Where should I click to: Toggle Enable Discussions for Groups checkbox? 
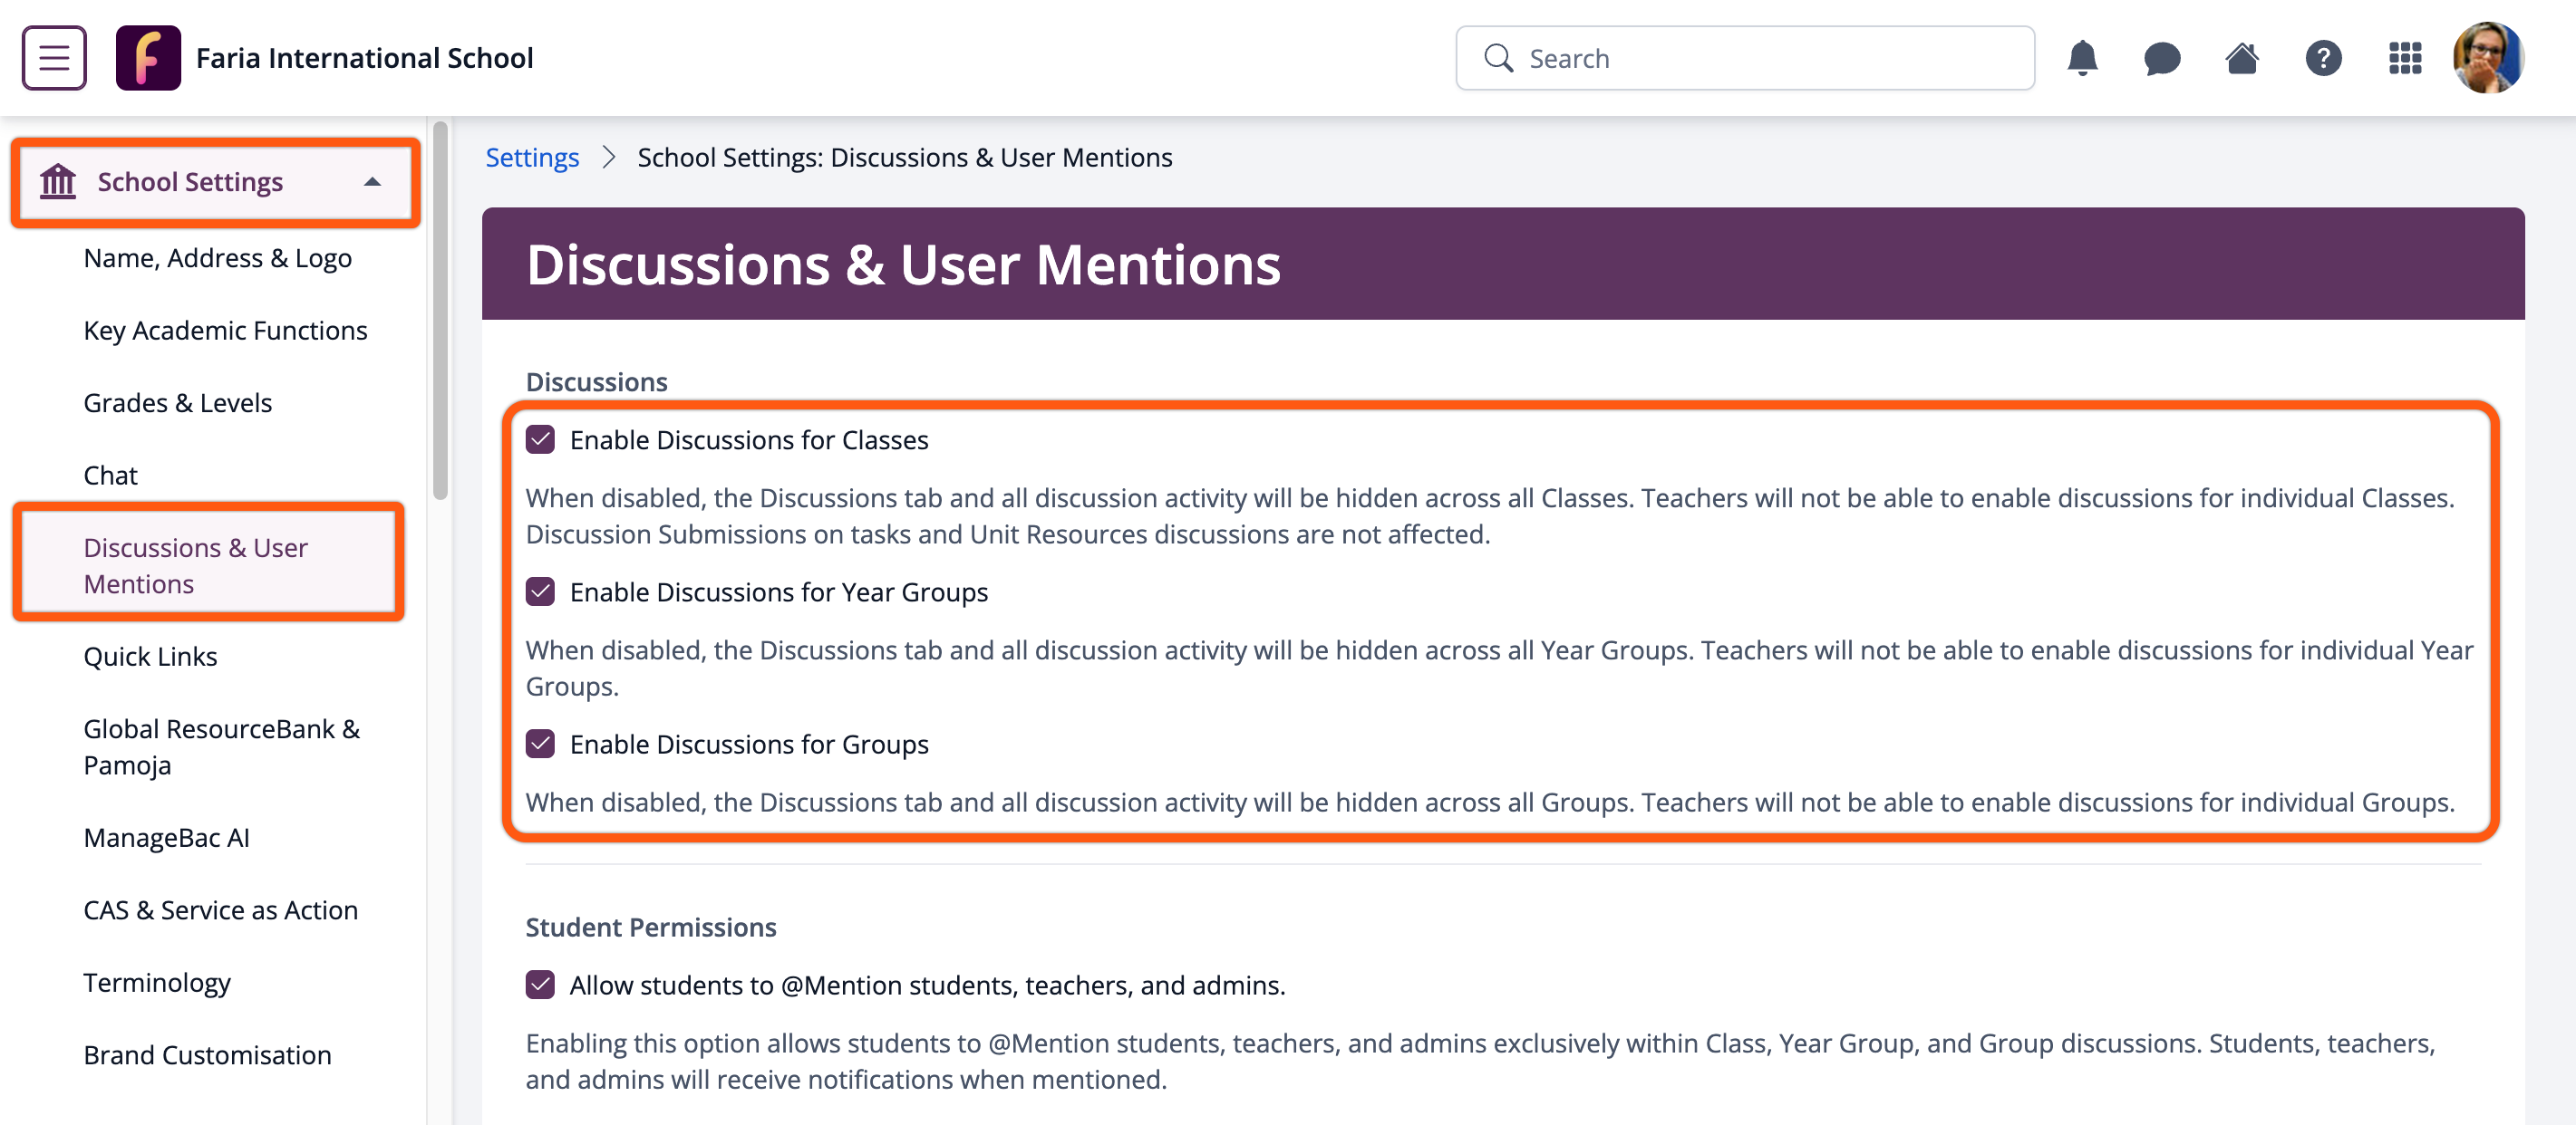[x=540, y=745]
